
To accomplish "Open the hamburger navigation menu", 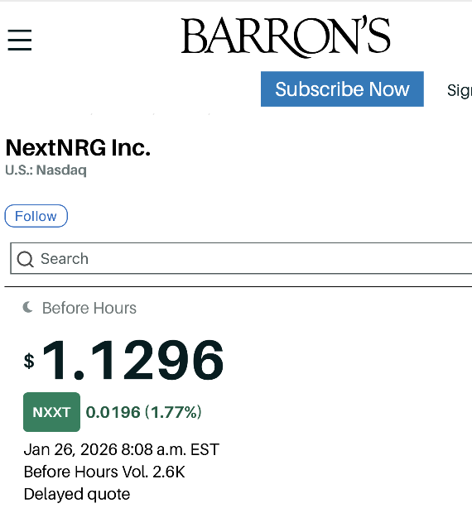I will (x=20, y=40).
